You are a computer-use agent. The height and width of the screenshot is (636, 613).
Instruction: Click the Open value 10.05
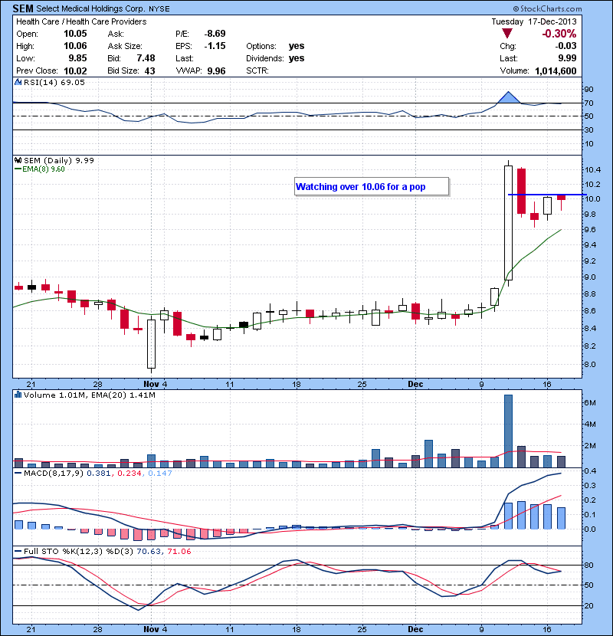pos(75,34)
